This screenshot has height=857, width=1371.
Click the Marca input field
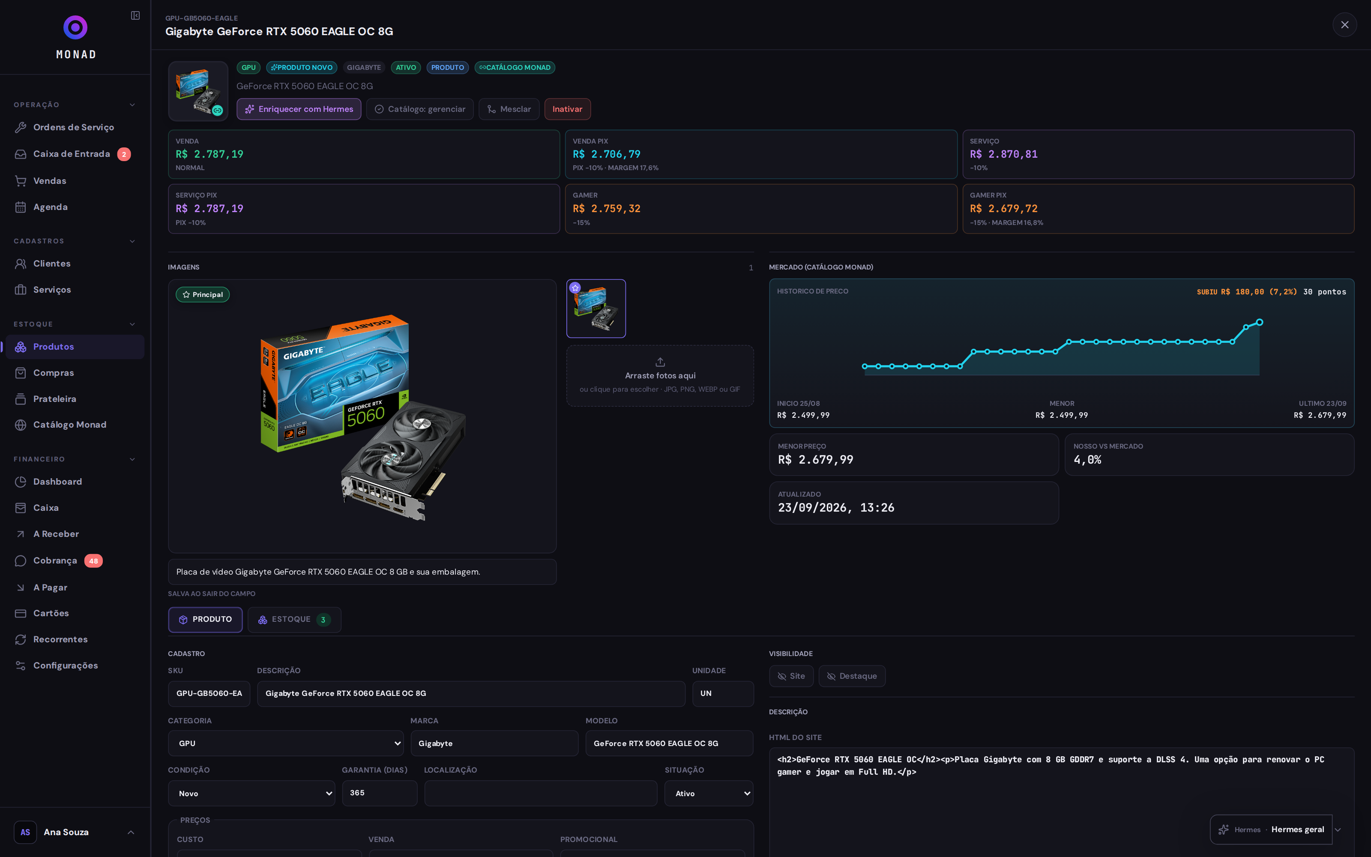click(494, 743)
